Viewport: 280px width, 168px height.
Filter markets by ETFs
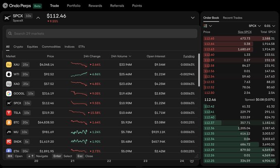(82, 47)
